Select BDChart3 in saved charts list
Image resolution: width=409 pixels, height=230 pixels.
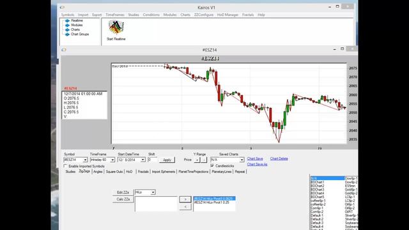[x=318, y=190]
